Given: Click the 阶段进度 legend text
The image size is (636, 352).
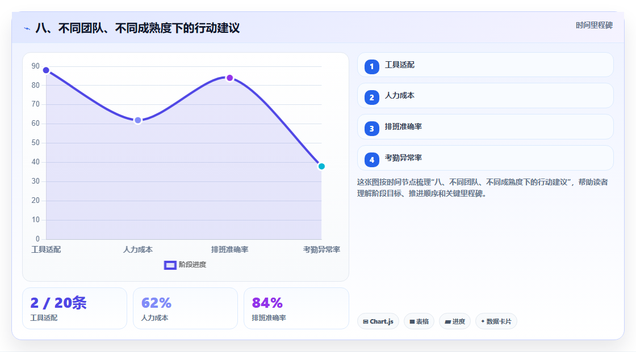Looking at the screenshot, I should [193, 265].
